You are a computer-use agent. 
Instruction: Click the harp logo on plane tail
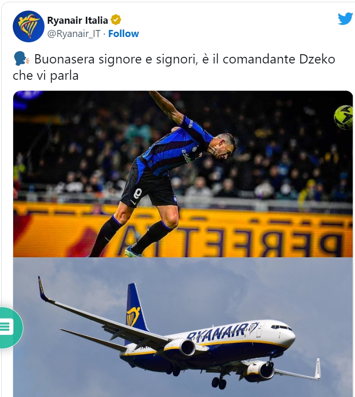coord(133,316)
